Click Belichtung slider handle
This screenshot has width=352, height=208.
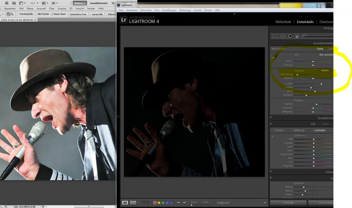[x=297, y=75]
